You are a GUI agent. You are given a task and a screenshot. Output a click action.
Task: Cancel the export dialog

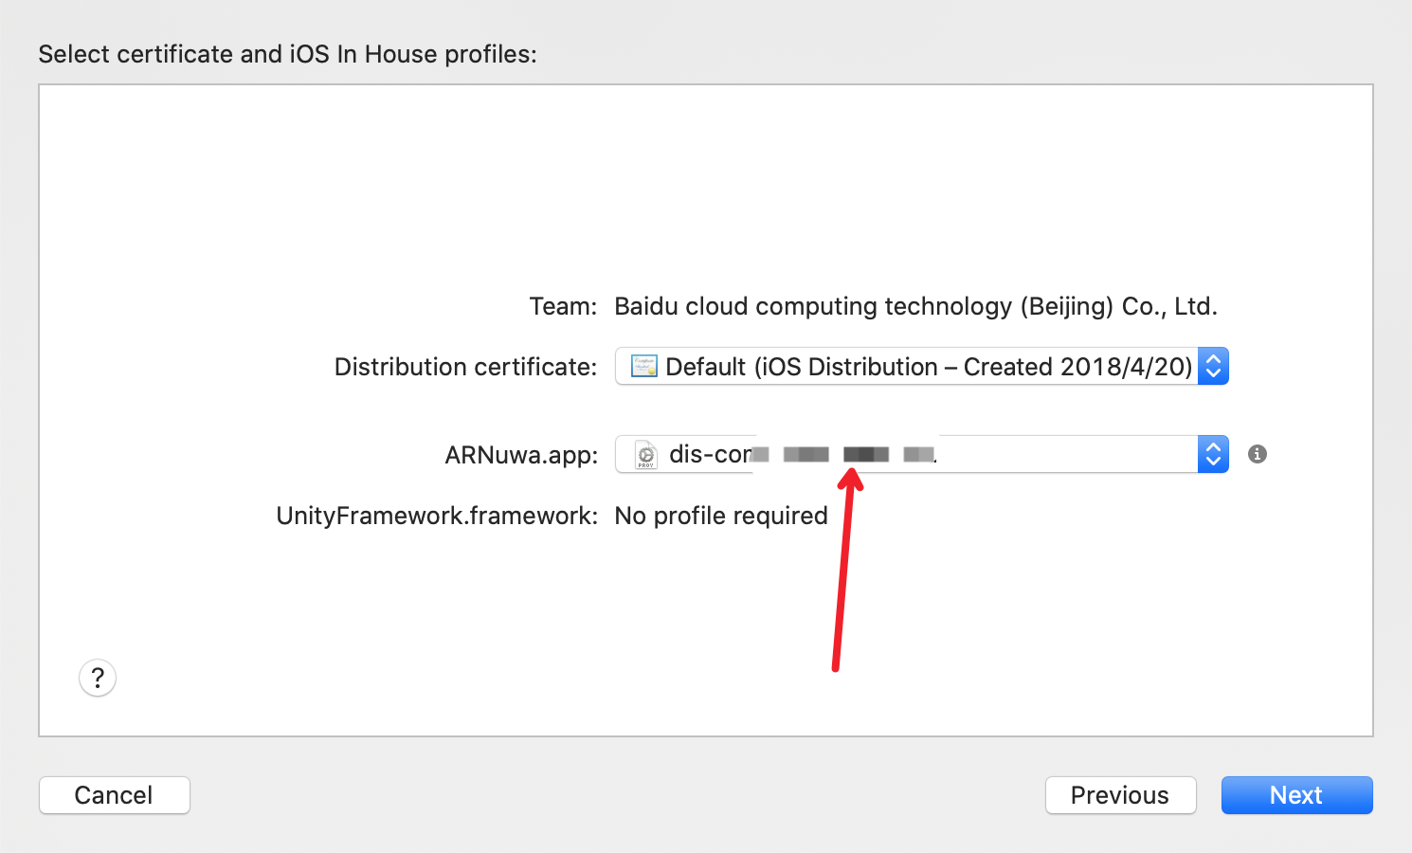(x=114, y=795)
